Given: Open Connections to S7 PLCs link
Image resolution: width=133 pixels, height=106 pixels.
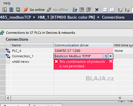Looking at the screenshot, I should (40, 33).
